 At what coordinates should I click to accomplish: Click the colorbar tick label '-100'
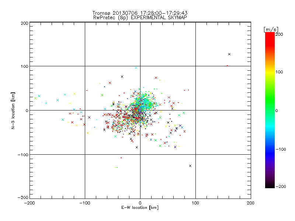pos(281,150)
